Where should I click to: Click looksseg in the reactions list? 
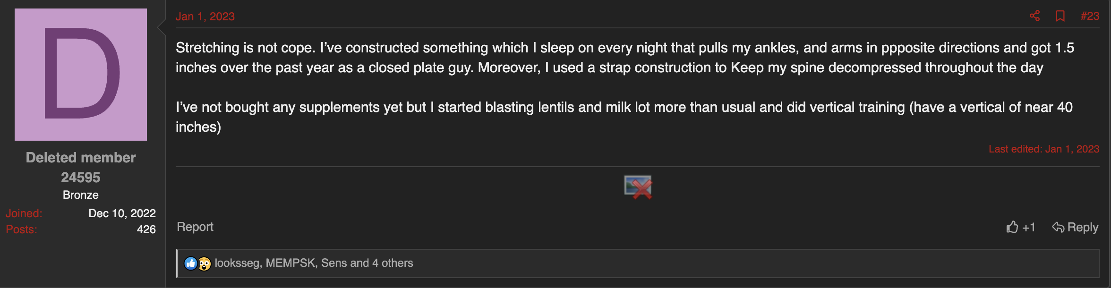pos(237,263)
